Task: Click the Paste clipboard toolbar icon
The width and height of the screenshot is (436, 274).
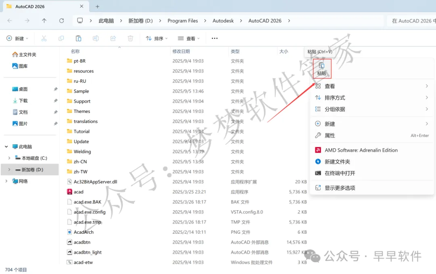Action: point(78,38)
